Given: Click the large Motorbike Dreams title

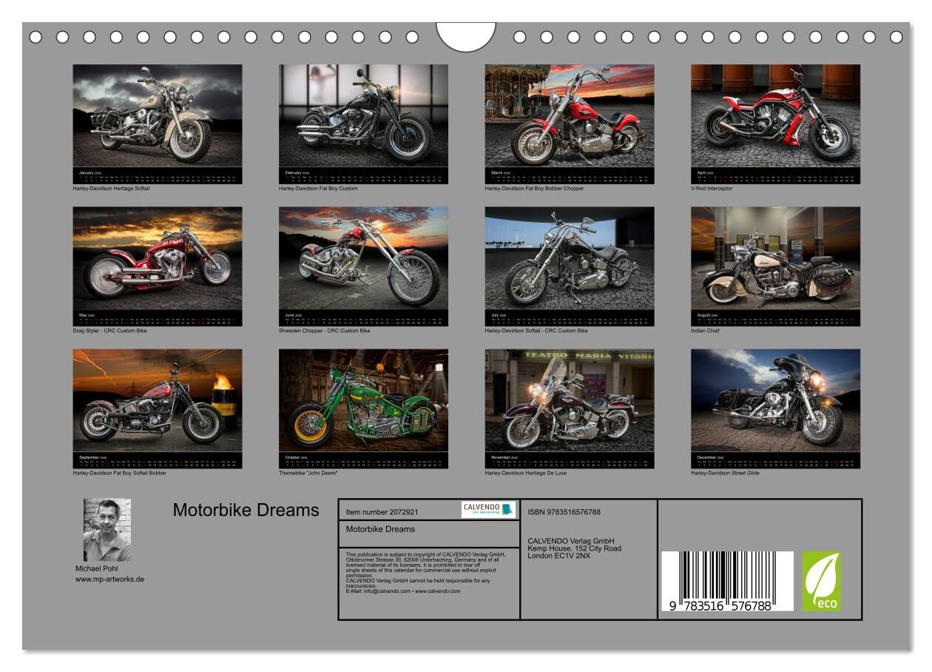Looking at the screenshot, I should (246, 510).
